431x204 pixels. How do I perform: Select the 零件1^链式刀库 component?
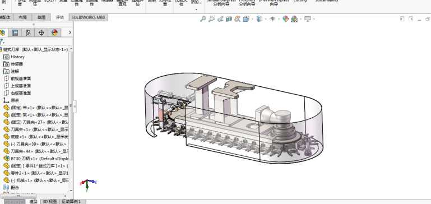pyautogui.click(x=36, y=166)
